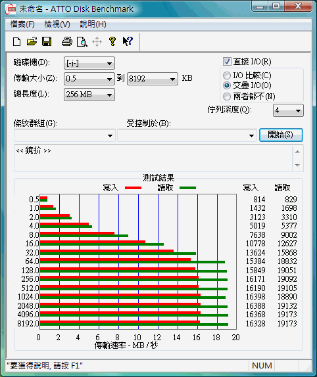Screen dimensions: 317x377
Task: Open the 磁碟機(D) drive dropdown
Action: (x=89, y=64)
